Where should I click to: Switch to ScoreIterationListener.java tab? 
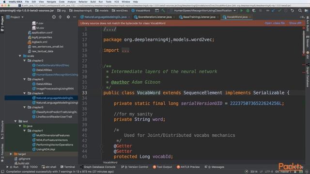(155, 17)
